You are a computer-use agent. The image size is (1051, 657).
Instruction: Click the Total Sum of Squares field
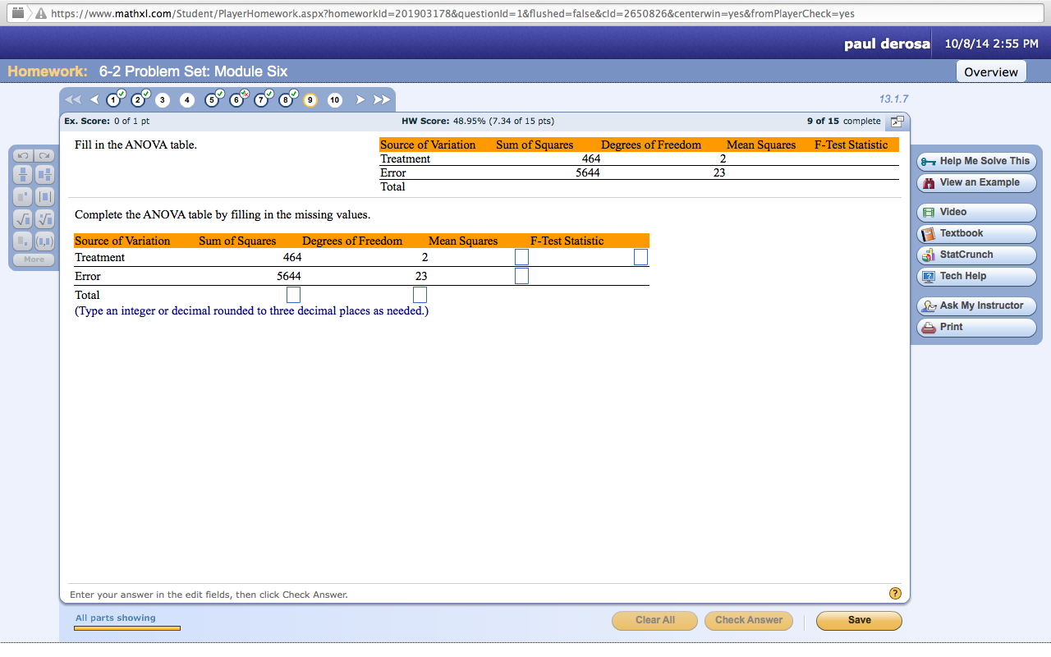[x=293, y=295]
